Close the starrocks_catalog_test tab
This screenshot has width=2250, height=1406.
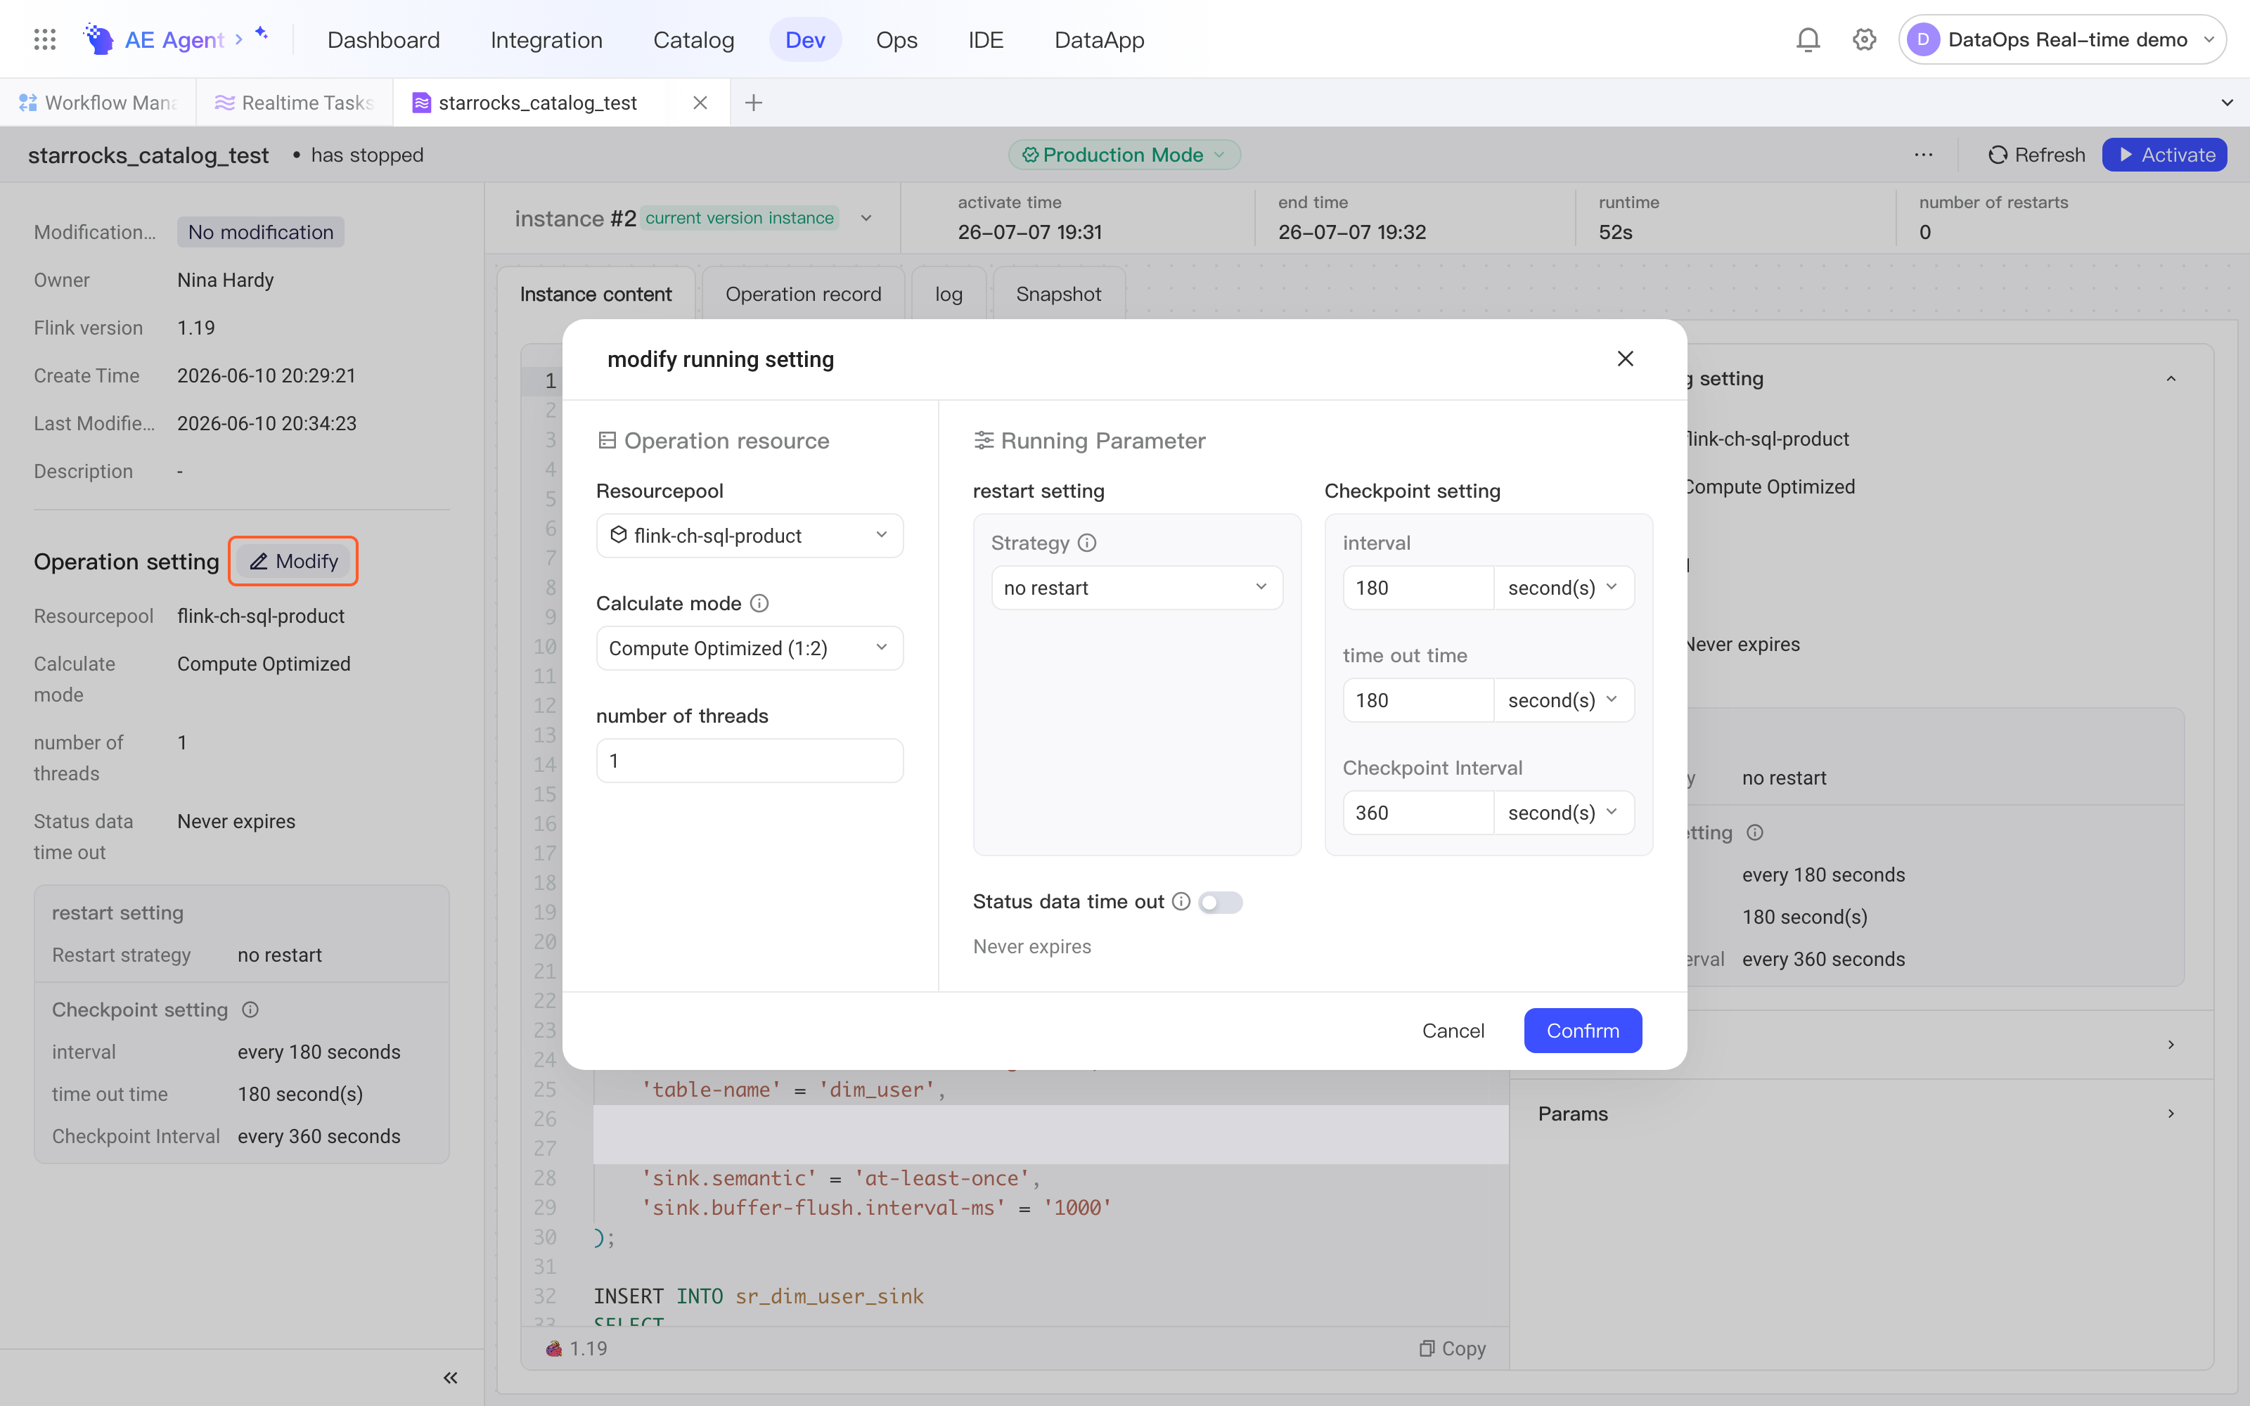[x=700, y=103]
